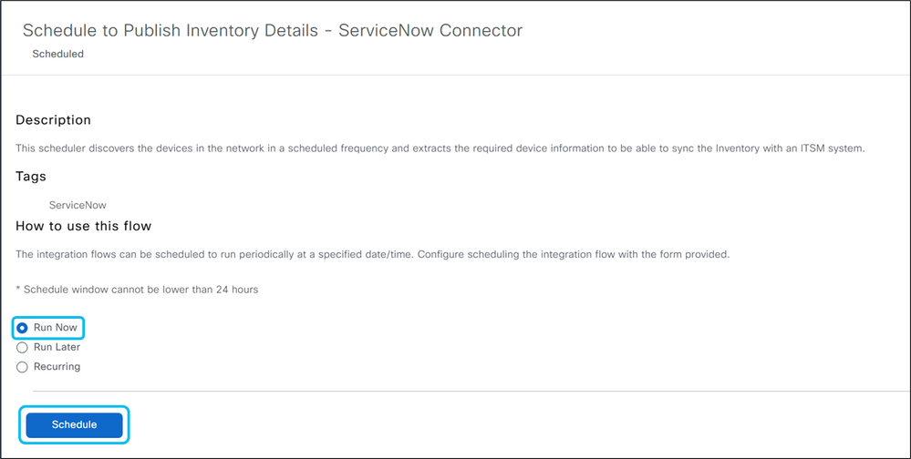This screenshot has width=911, height=459.
Task: Click the Schedule to Publish Inventory Details title
Action: 171,31
